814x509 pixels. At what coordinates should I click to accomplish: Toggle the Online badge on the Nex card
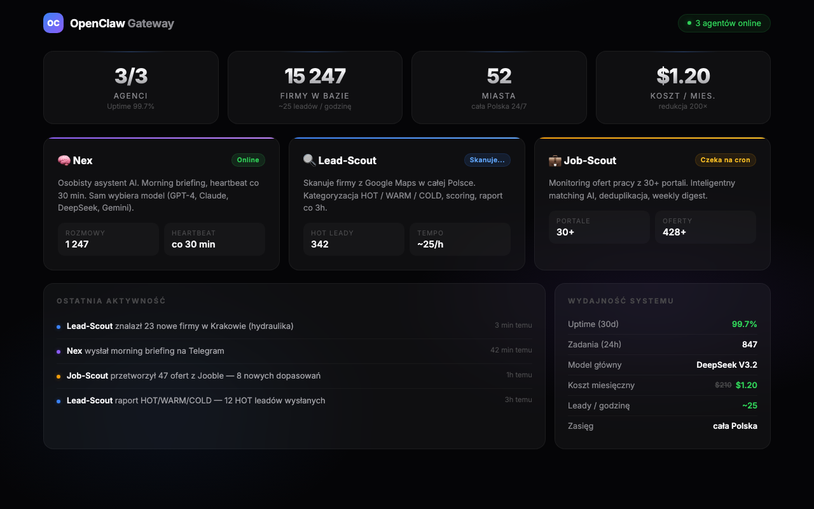click(249, 160)
